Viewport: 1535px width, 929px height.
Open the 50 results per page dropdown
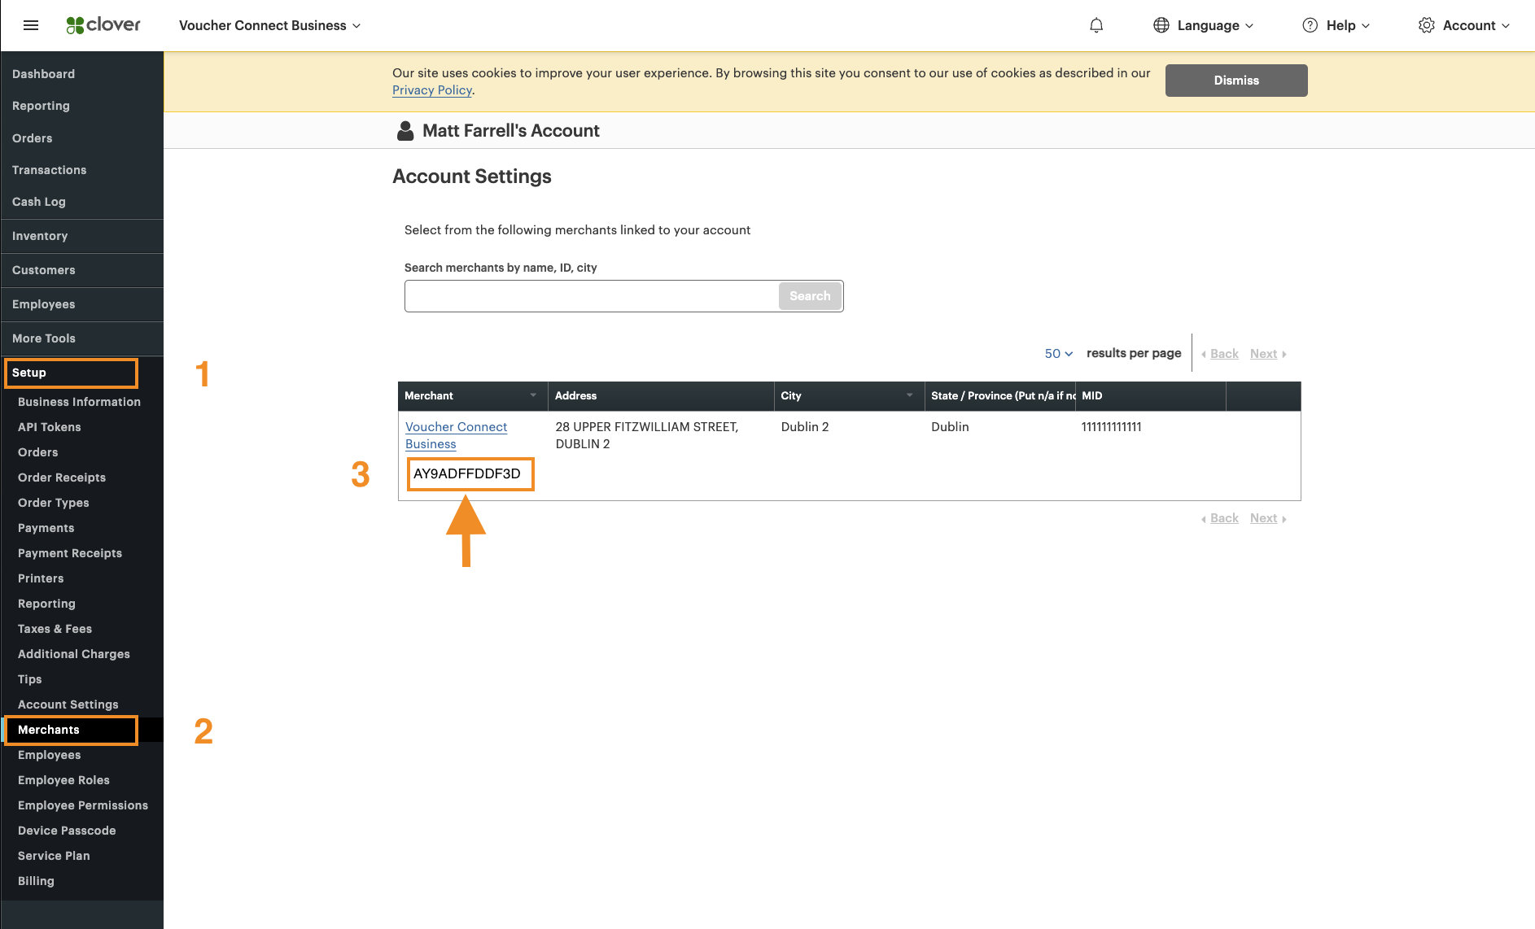click(1058, 353)
